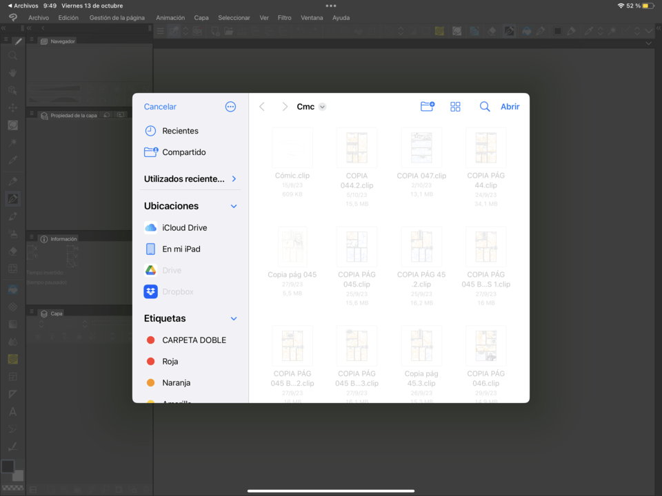Collapse the Ubicaciones section

pyautogui.click(x=233, y=206)
